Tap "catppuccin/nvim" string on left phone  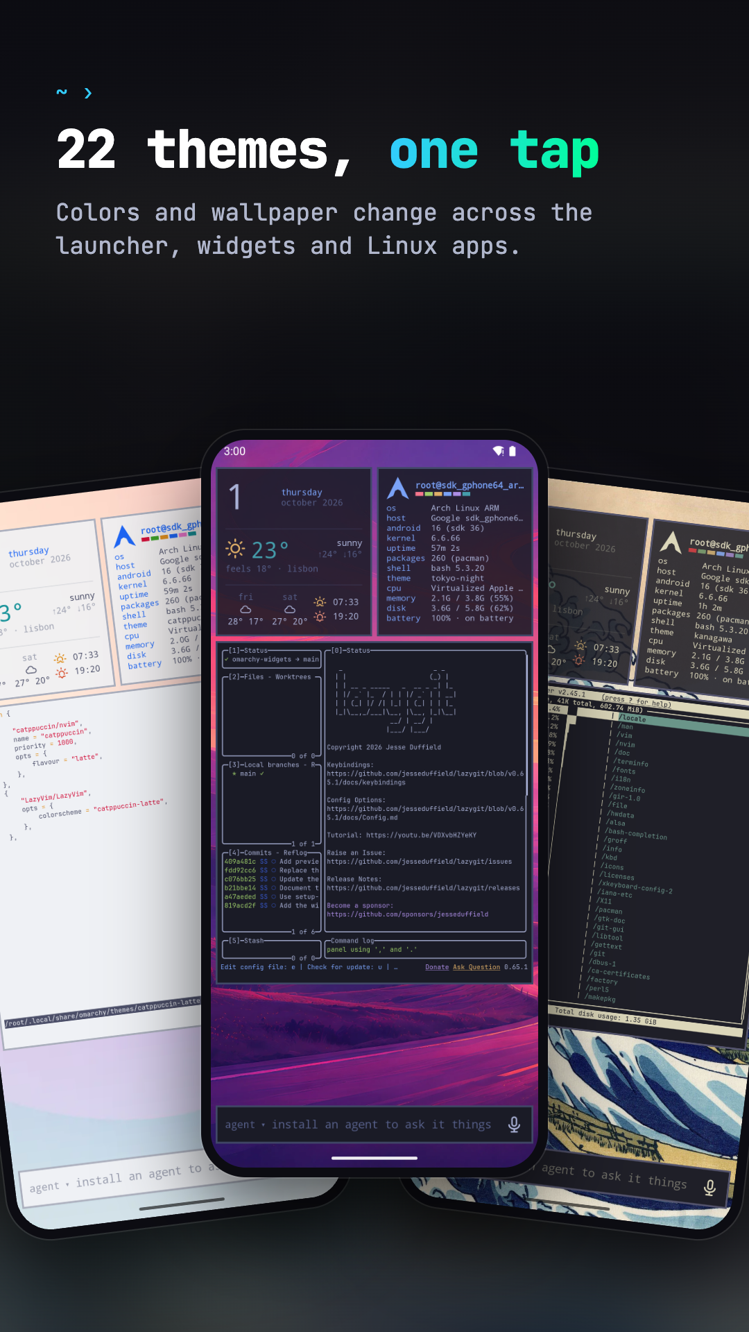click(46, 728)
